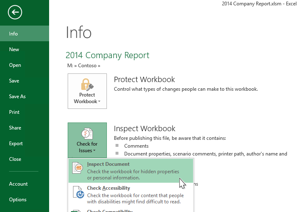Image resolution: width=300 pixels, height=212 pixels.
Task: Click the 2014 Company Report title
Action: [x=107, y=55]
